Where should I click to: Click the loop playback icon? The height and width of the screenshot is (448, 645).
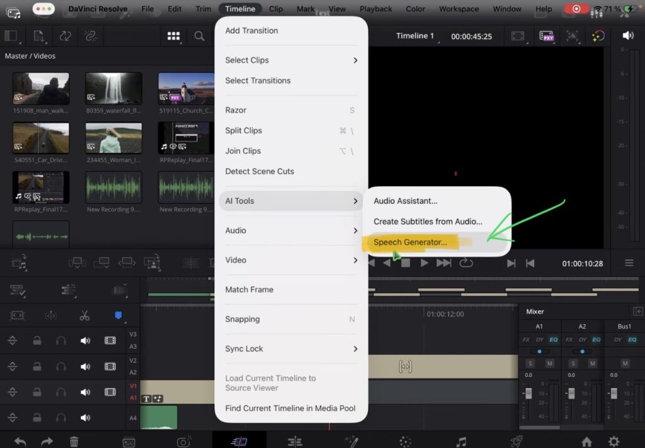466,262
